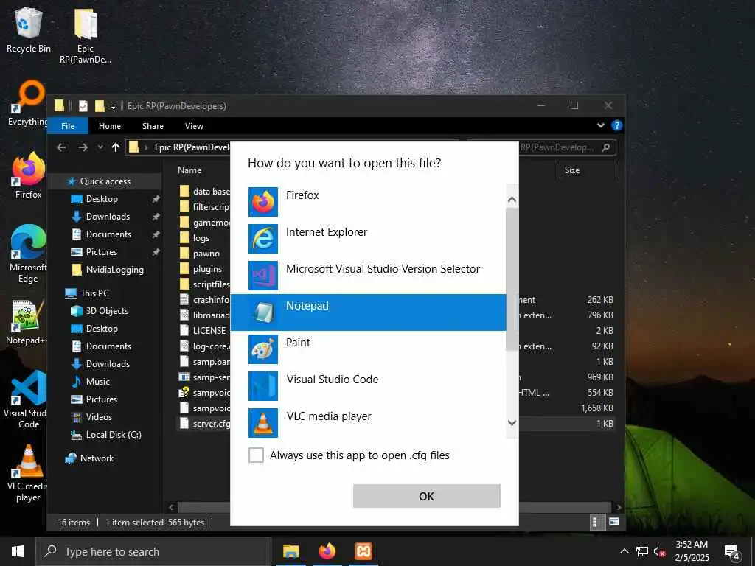This screenshot has height=566, width=755.
Task: Pick Microsoft Visual Studio Version Selector
Action: (369, 276)
